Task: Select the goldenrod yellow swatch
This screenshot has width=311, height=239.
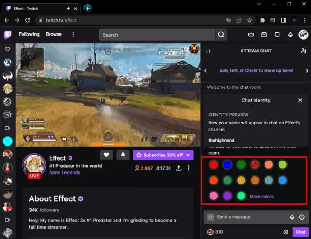Action: click(241, 180)
